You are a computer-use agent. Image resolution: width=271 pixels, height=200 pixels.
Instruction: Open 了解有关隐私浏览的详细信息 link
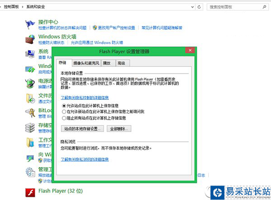click(85, 159)
